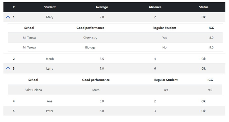Collapse Mary's expanded row chevron
This screenshot has height=122, width=229.
pos(8,17)
